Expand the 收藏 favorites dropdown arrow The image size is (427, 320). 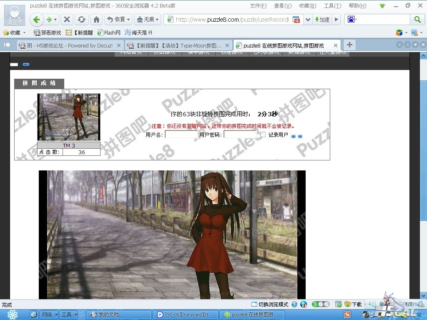point(25,32)
